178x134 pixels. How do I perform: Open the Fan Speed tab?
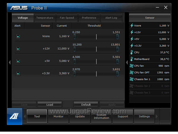67,18
